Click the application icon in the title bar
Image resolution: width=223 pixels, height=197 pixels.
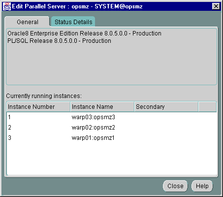[x=7, y=6]
